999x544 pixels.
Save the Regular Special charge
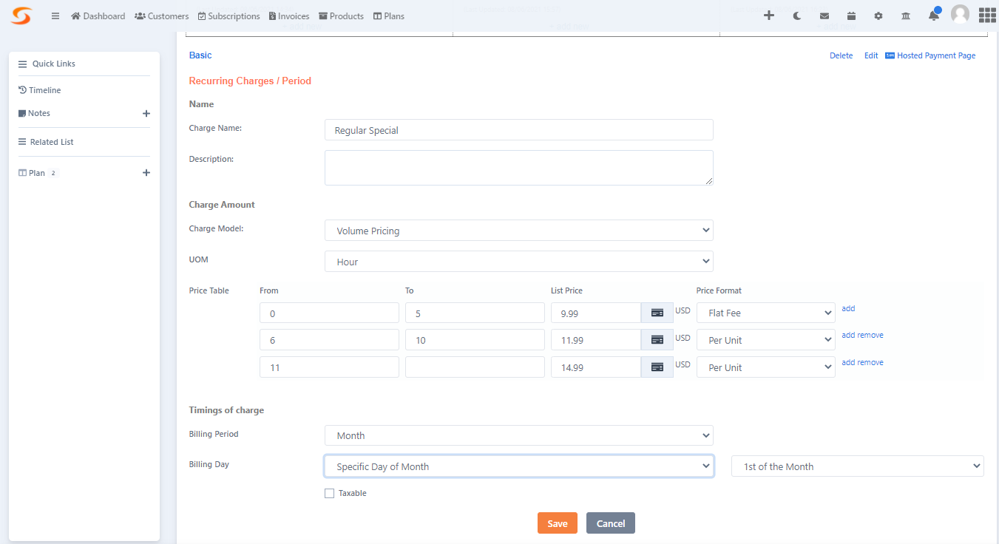point(557,523)
